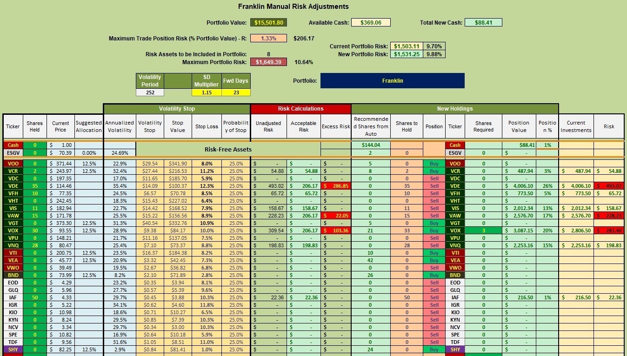The width and height of the screenshot is (627, 356).
Task: Select the VCR stop loss 11.2%
Action: point(207,171)
